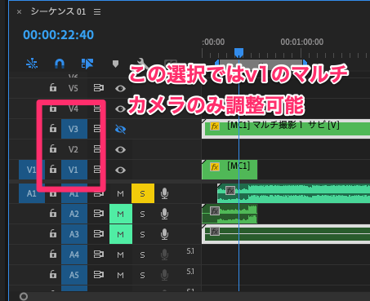Toggle sync lock for track V3
This screenshot has width=370, height=301.
pyautogui.click(x=97, y=129)
